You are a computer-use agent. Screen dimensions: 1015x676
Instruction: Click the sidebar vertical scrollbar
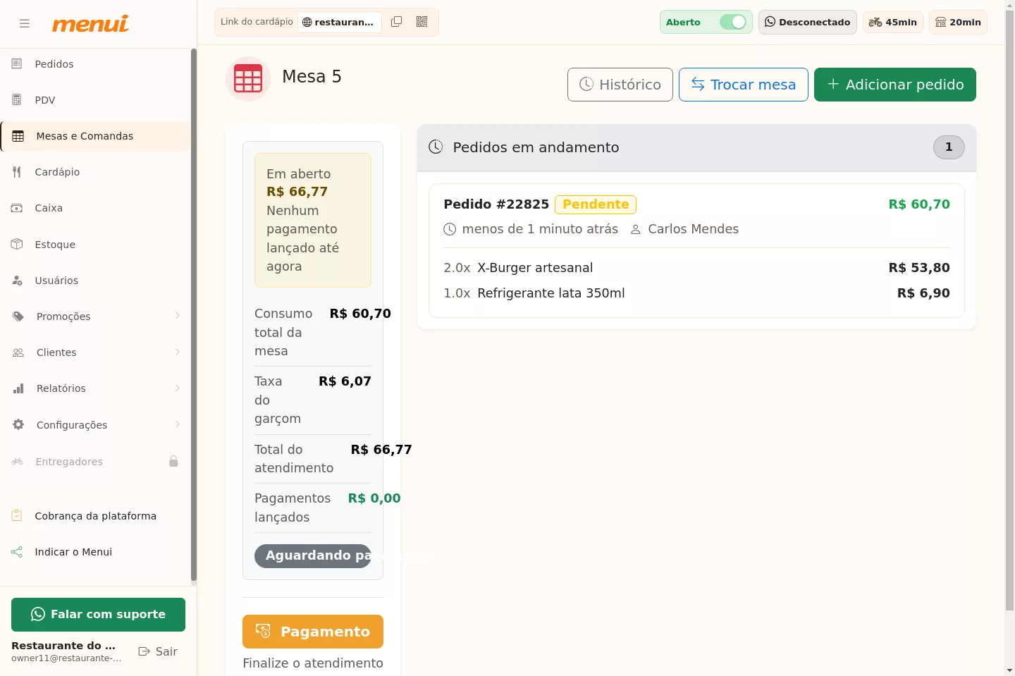[193, 315]
